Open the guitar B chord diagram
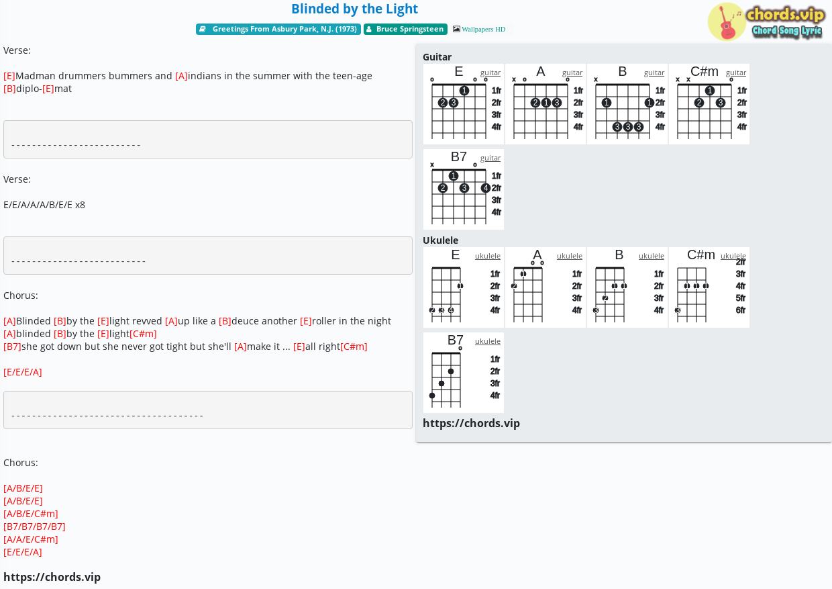This screenshot has width=832, height=589. (627, 104)
